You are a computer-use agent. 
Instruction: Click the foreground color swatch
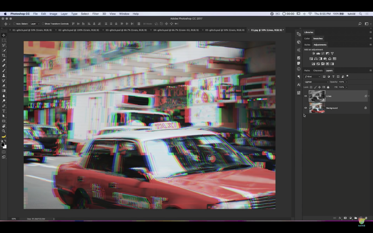(x=3, y=145)
